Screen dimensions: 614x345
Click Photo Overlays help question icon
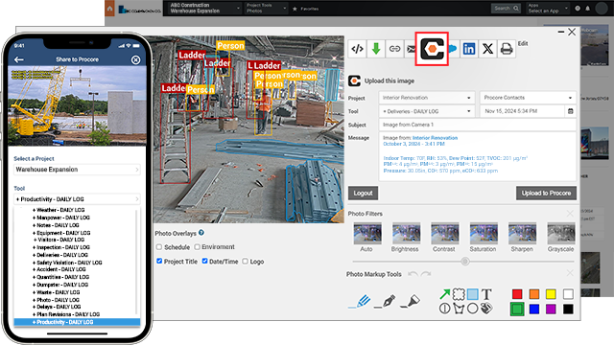tap(201, 233)
